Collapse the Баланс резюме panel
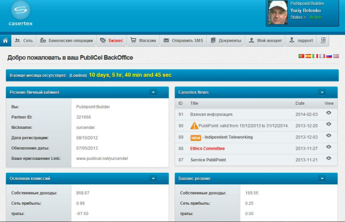Viewport: 345px width, 222px height. pyautogui.click(x=322, y=179)
